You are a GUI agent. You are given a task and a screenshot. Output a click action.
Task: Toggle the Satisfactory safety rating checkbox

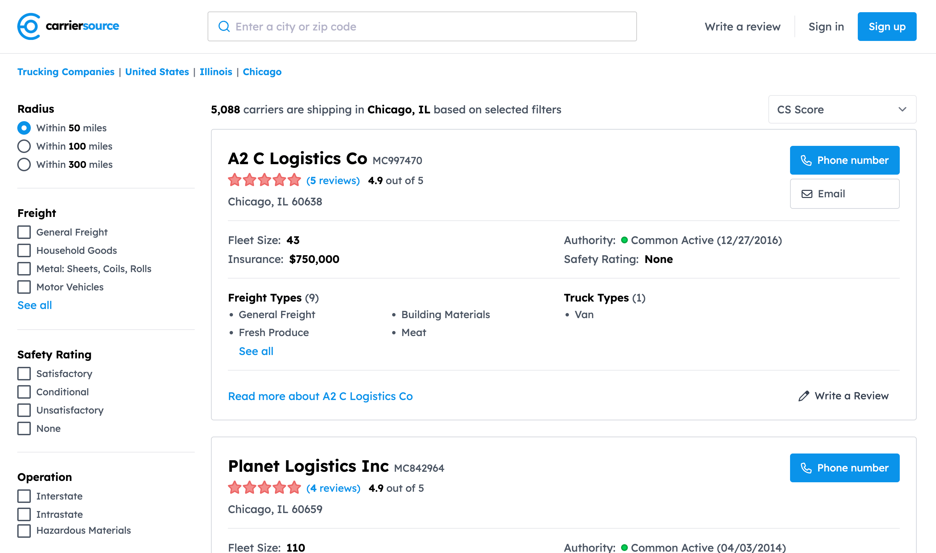click(x=24, y=373)
